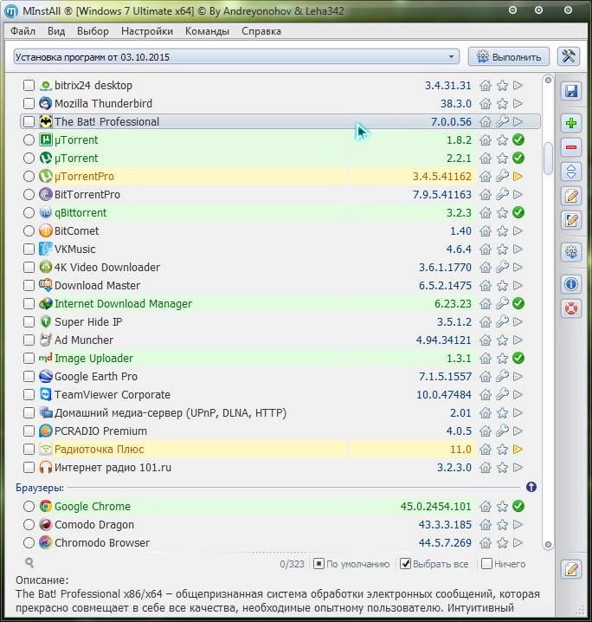Open the Справка menu

261,31
